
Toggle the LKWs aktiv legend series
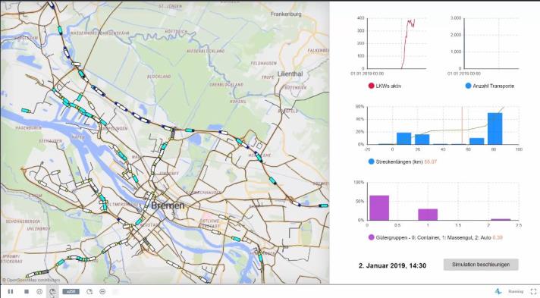(x=385, y=86)
